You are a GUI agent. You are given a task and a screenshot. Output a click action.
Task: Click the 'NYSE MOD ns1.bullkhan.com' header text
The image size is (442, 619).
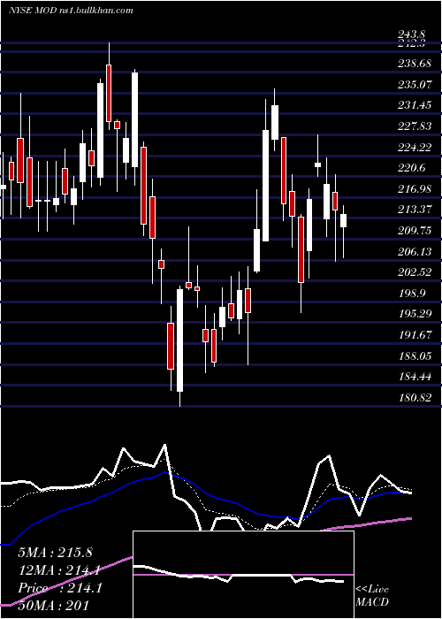tap(71, 11)
